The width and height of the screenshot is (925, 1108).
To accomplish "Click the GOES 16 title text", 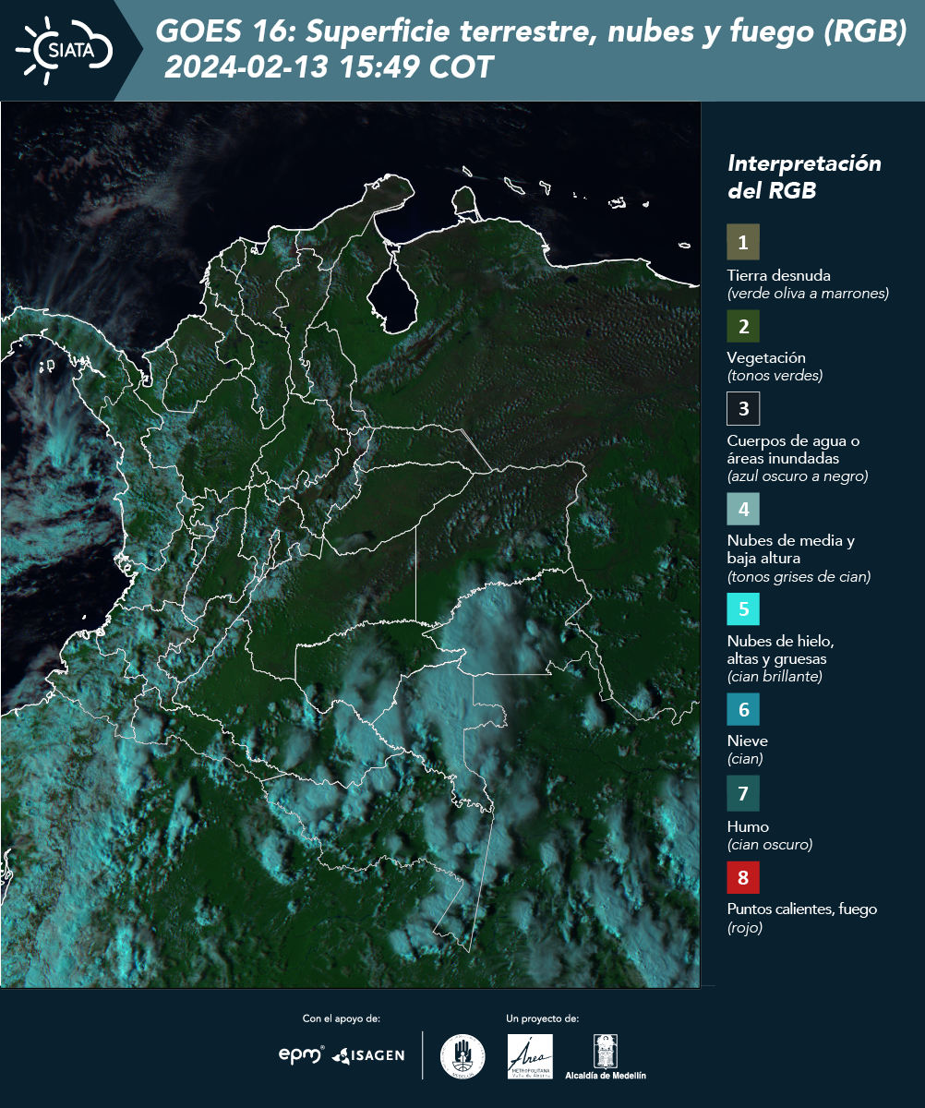I will click(532, 32).
